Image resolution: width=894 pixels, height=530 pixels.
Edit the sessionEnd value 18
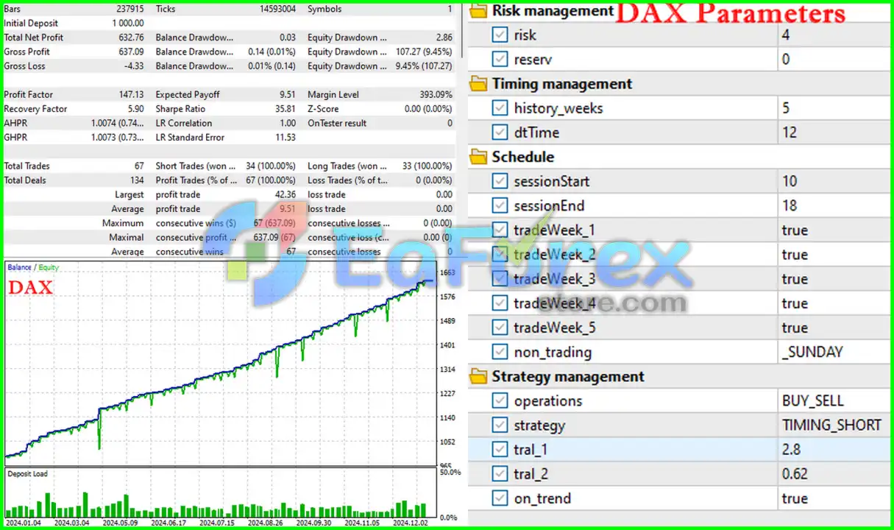[833, 205]
